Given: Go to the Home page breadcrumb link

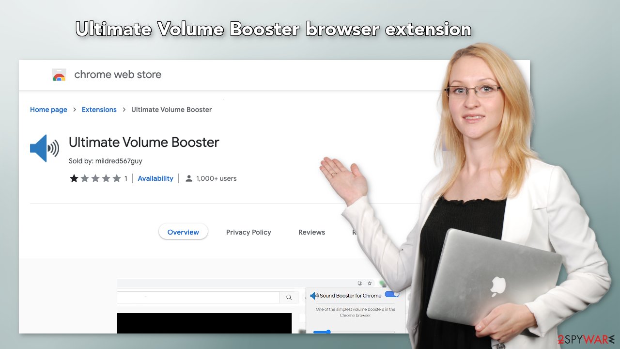Looking at the screenshot, I should pyautogui.click(x=48, y=110).
